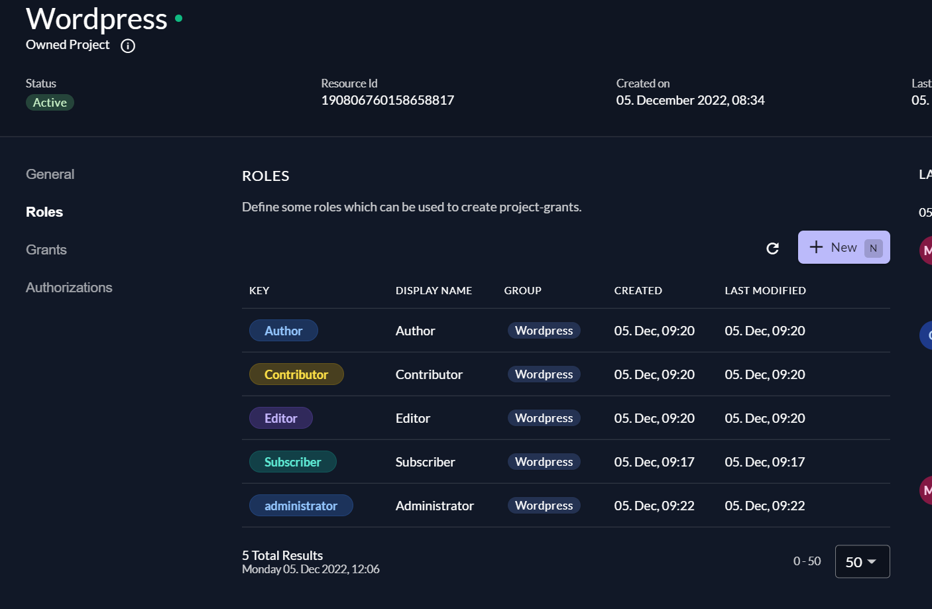The image size is (932, 609).
Task: Click the Wordpress group chip in the administrator row
Action: pos(544,506)
